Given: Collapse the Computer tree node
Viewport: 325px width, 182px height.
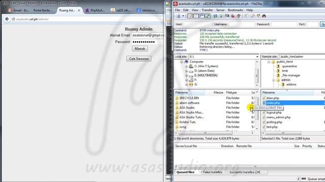Looking at the screenshot, I should (182, 62).
